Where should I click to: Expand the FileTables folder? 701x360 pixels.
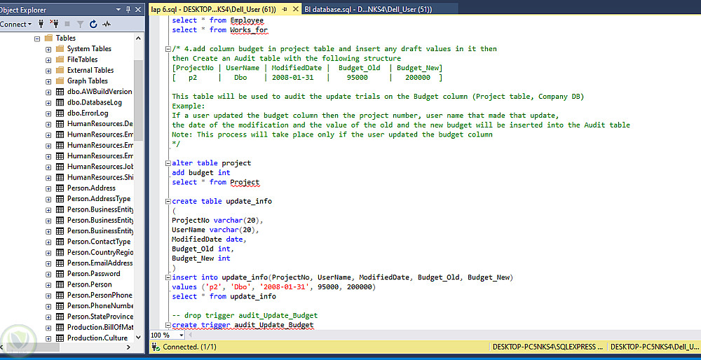[48, 60]
